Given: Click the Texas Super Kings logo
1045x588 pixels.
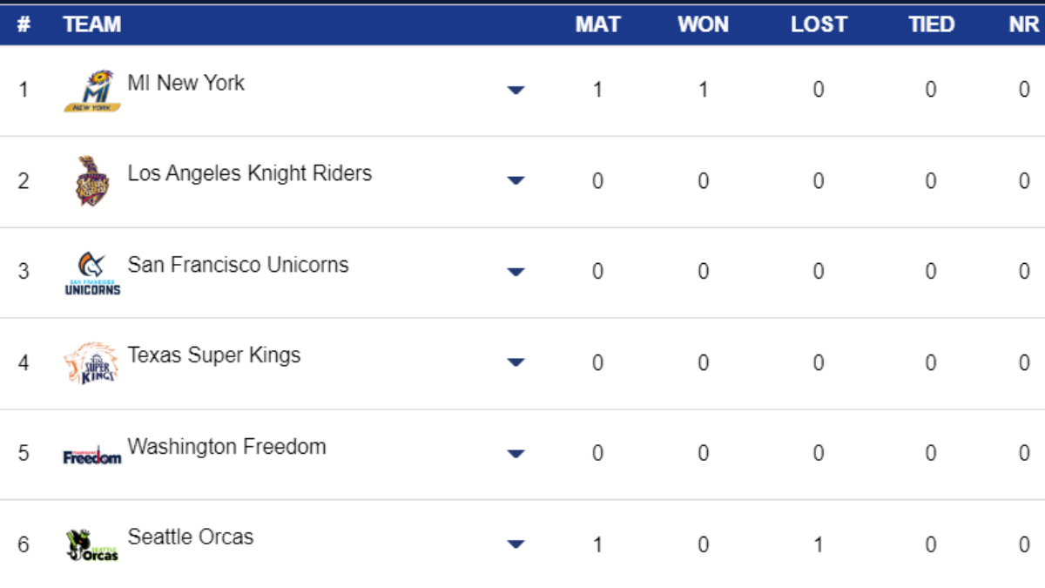Looking at the screenshot, I should (91, 363).
